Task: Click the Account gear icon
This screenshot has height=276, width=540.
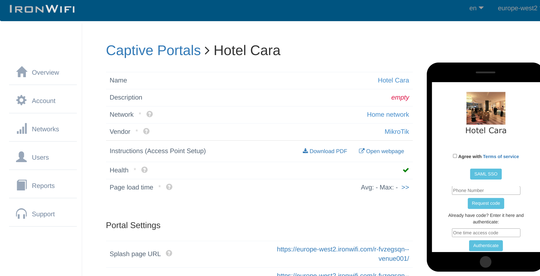Action: (x=21, y=100)
